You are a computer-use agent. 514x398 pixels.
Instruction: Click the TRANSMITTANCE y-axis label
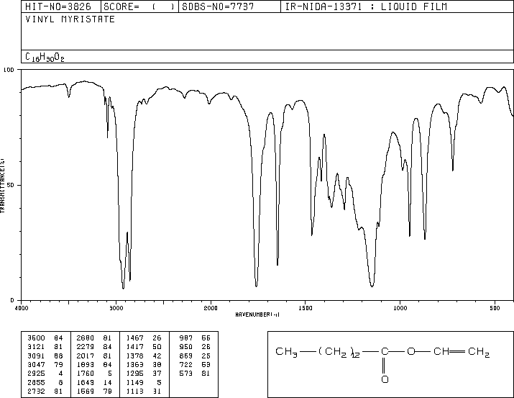pos(2,186)
